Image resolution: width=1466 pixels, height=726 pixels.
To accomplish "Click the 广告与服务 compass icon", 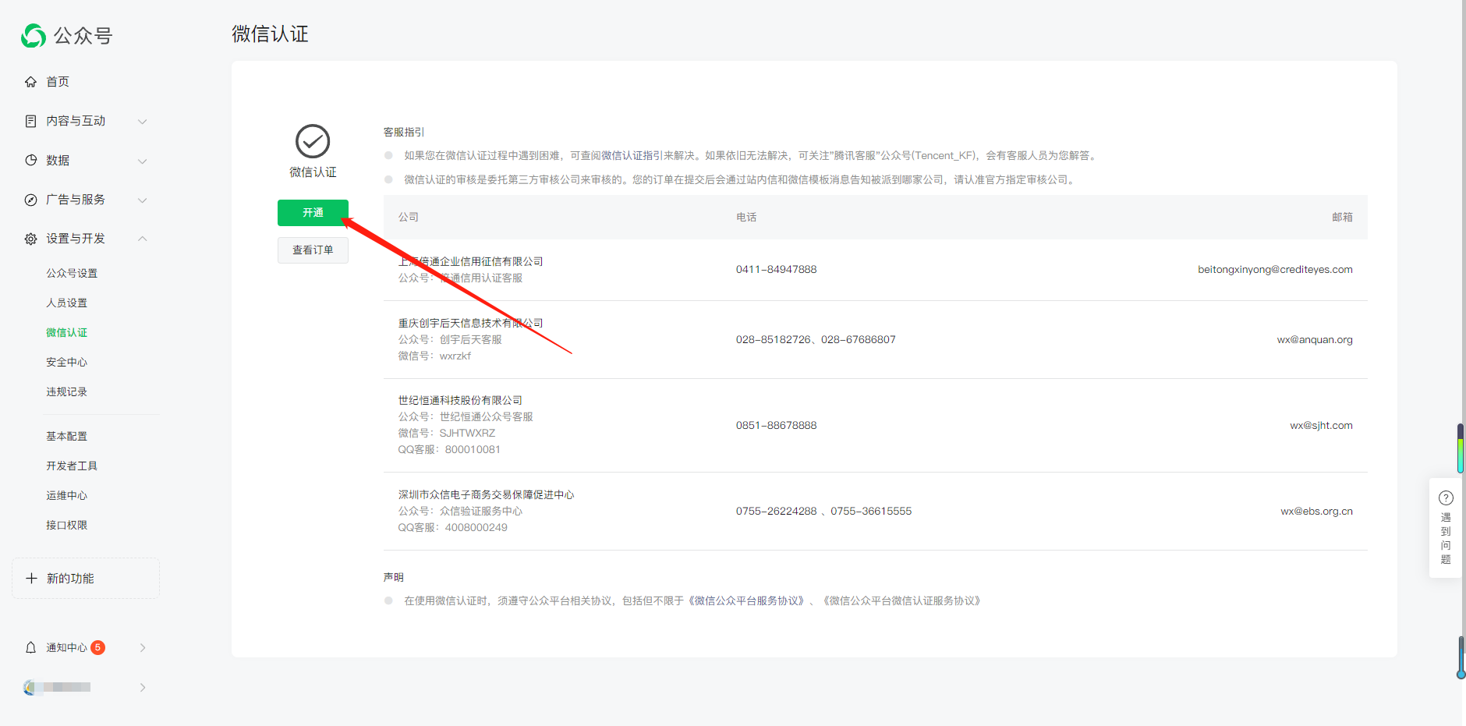I will click(31, 200).
